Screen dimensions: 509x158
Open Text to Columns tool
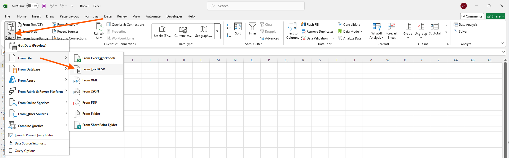[x=292, y=31]
